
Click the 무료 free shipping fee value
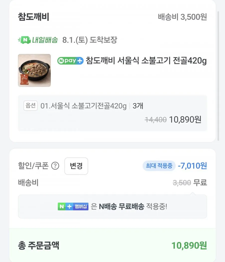[200, 183]
